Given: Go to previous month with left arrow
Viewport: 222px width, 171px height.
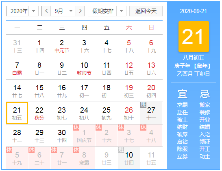Looking at the screenshot, I should pos(46,11).
